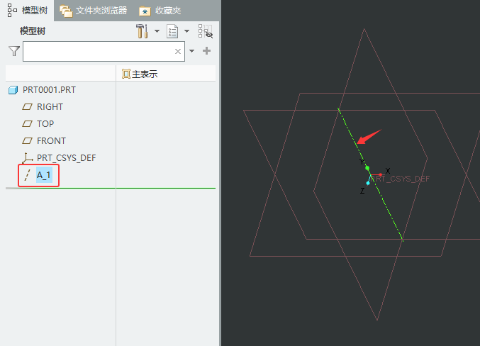Select the FRONT datum plane
This screenshot has width=480, height=346.
(51, 141)
